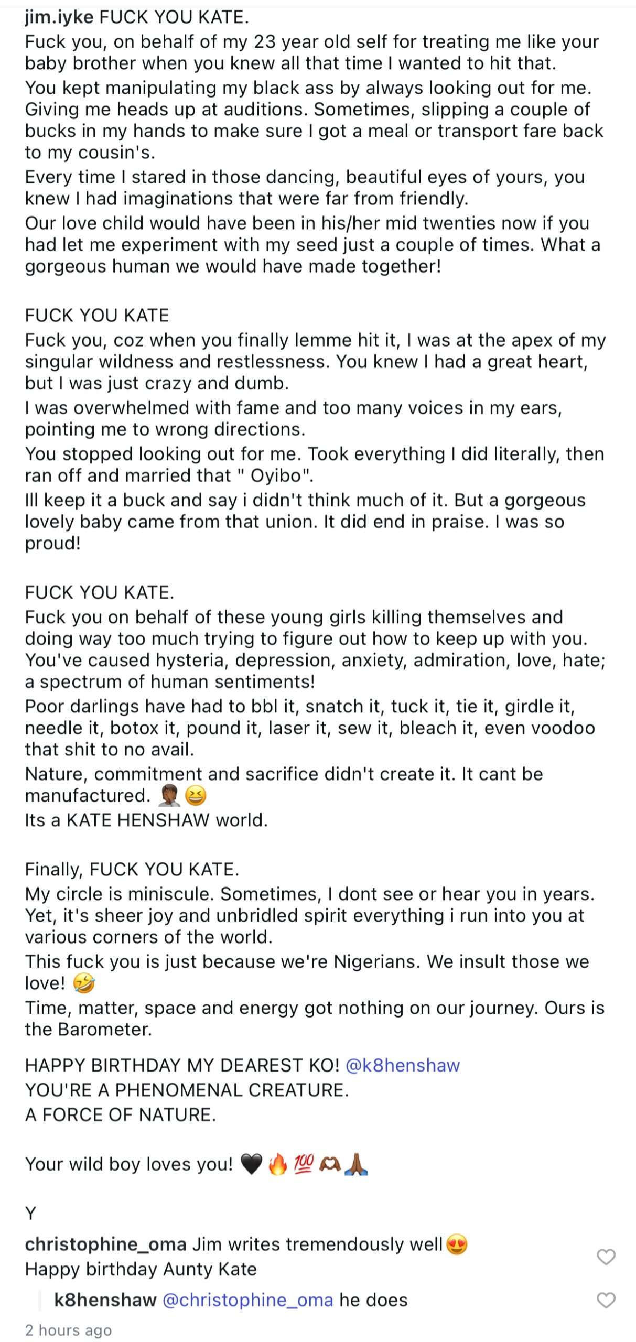Image resolution: width=636 pixels, height=1342 pixels.
Task: Click the grinning squint emoji after "manufactured."
Action: (196, 796)
